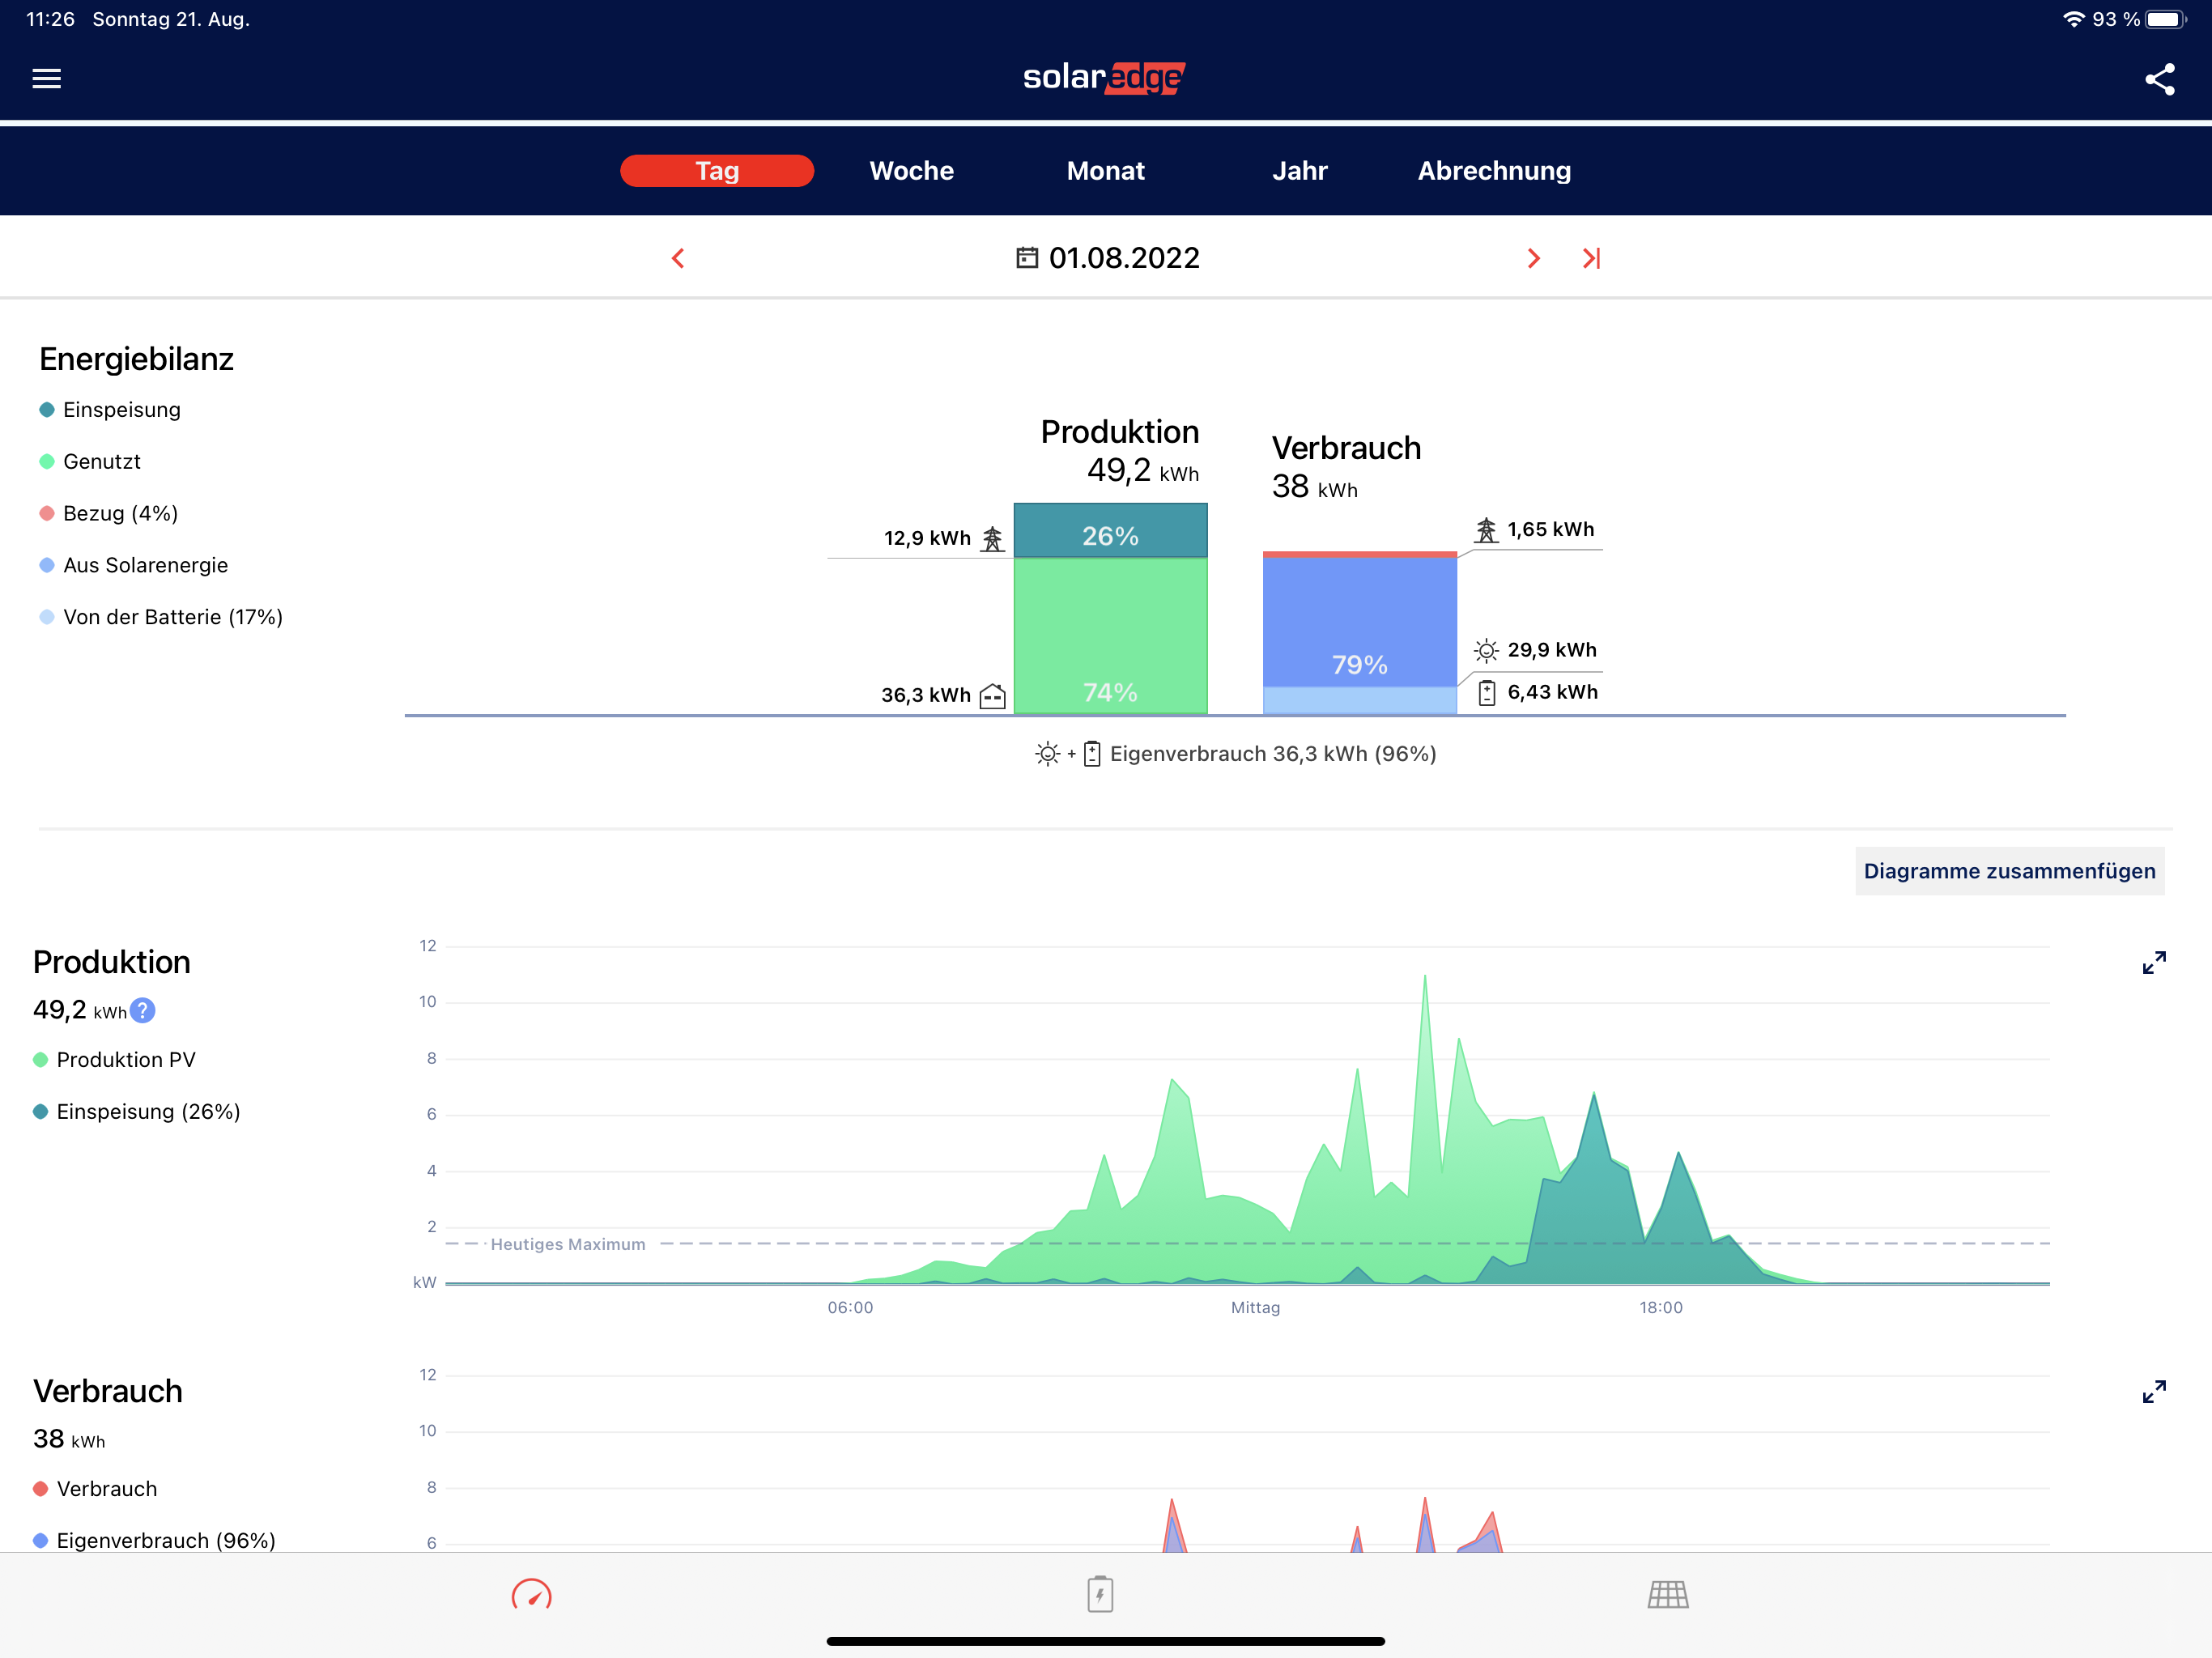Expand the Produktion chart fullscreen
The width and height of the screenshot is (2212, 1658).
tap(2154, 962)
